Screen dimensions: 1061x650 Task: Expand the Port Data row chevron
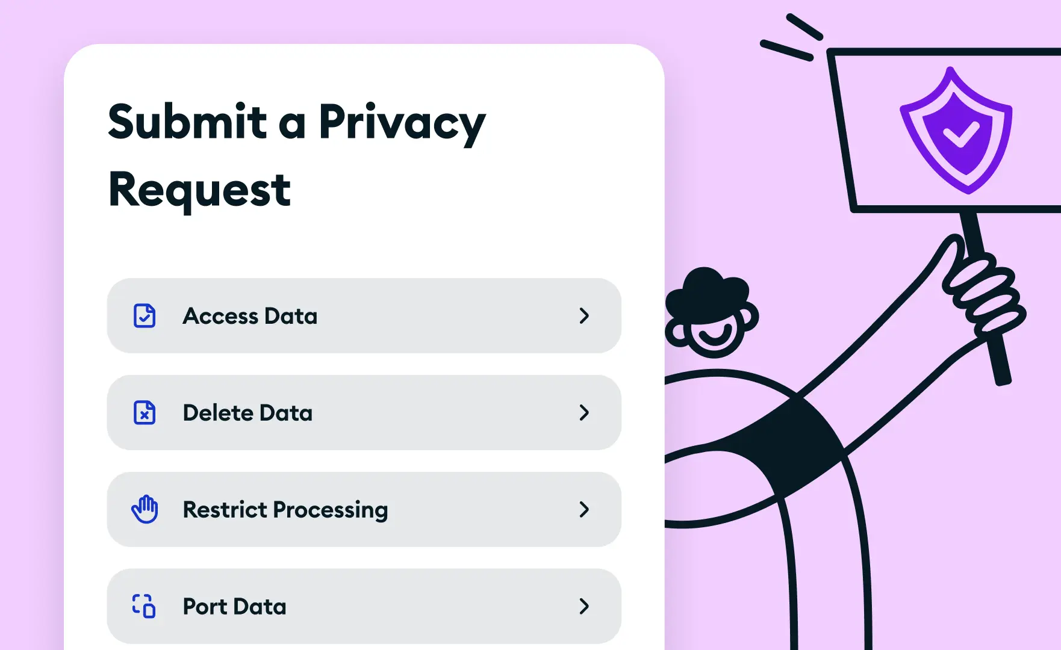click(x=584, y=607)
